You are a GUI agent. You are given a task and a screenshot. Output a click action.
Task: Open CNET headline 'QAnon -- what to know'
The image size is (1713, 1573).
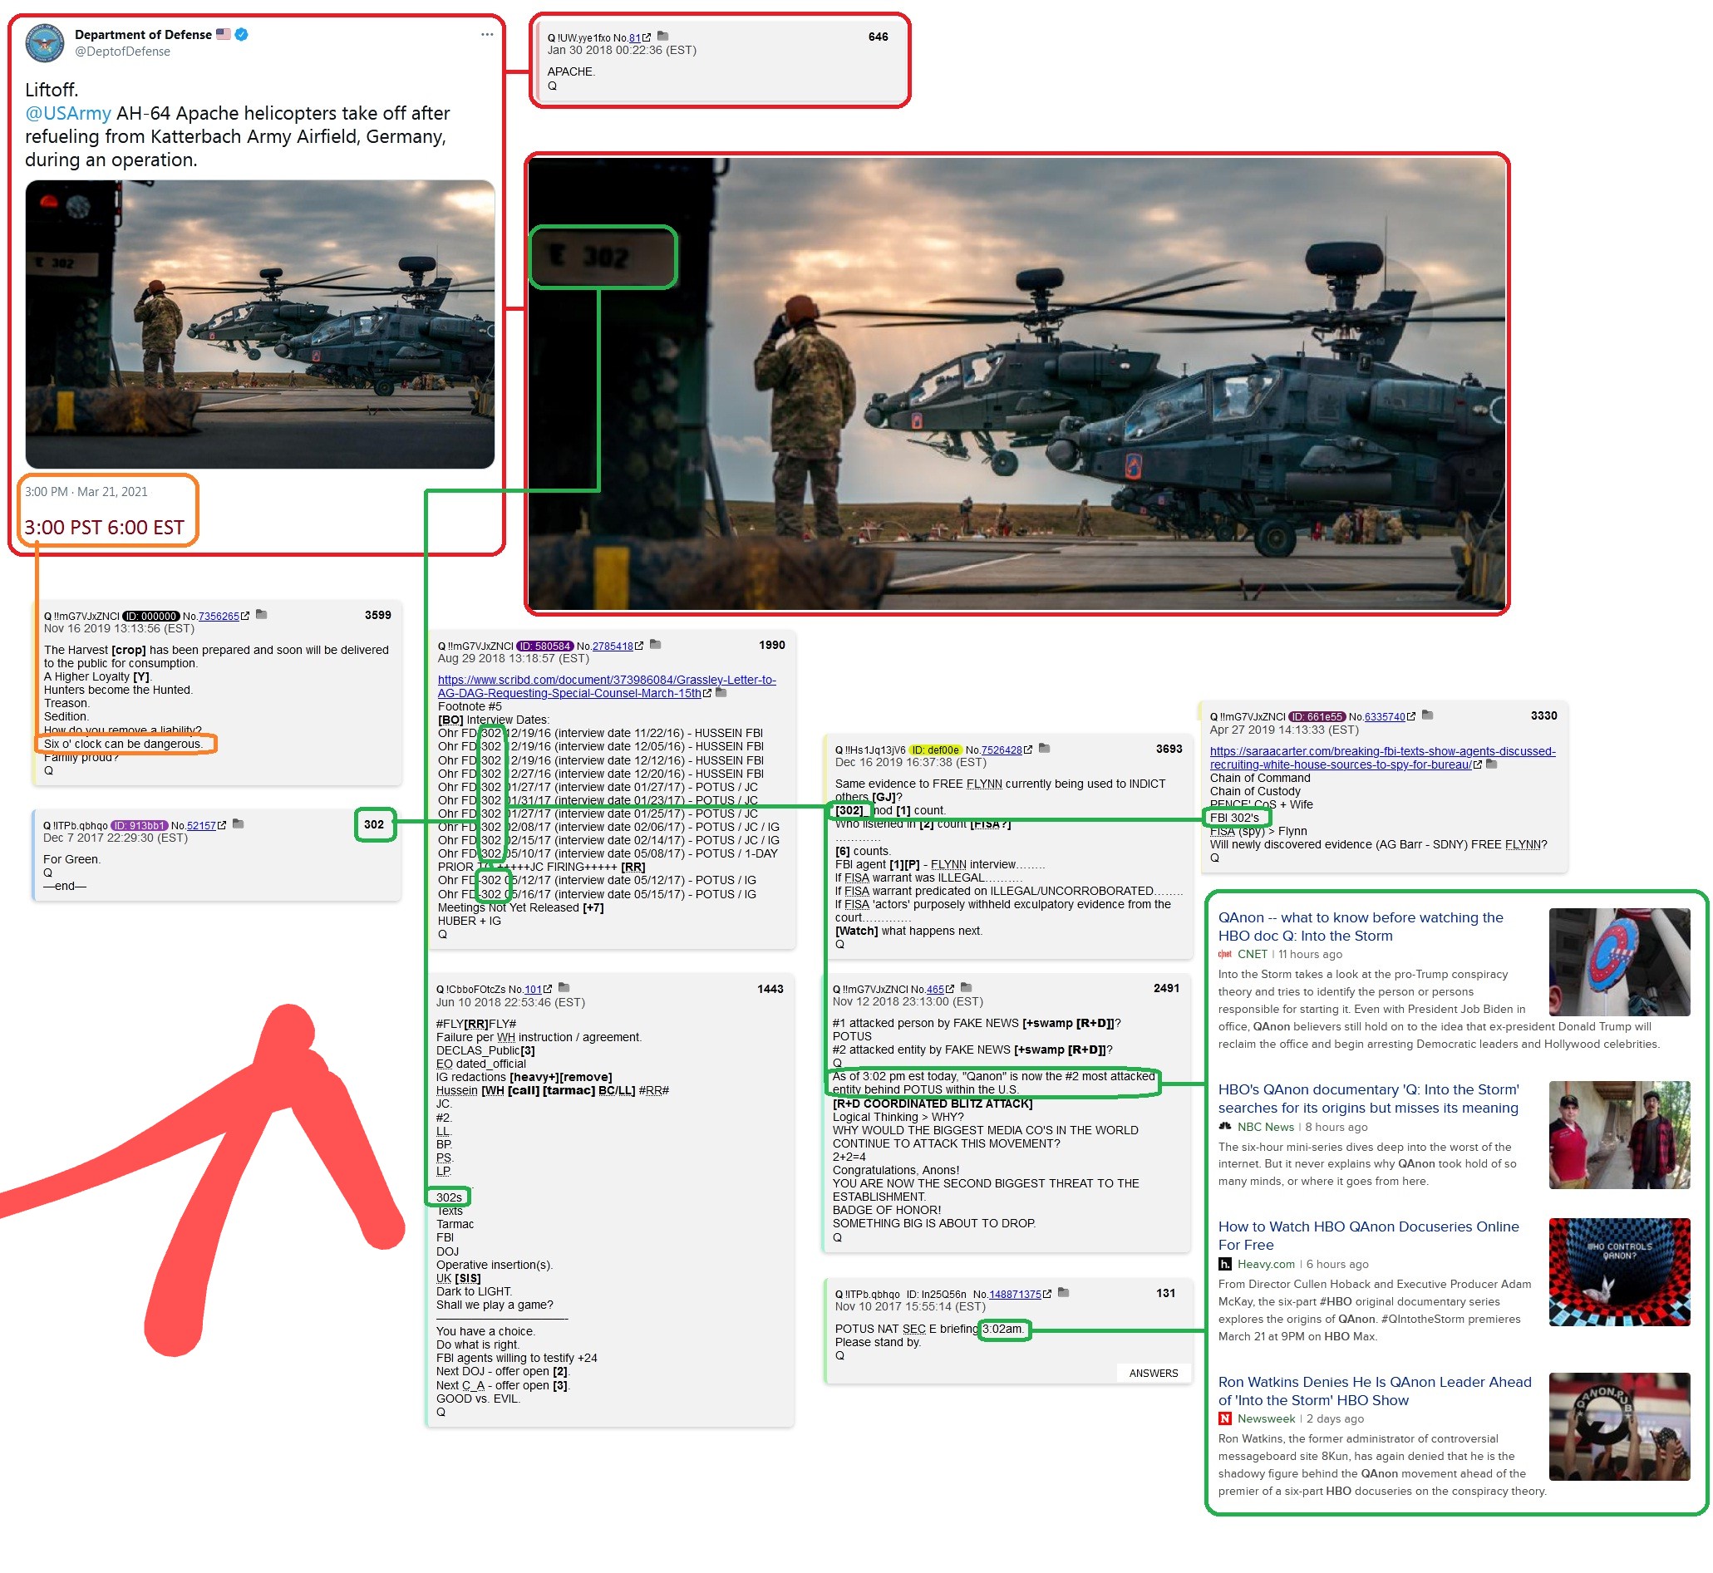point(1361,926)
